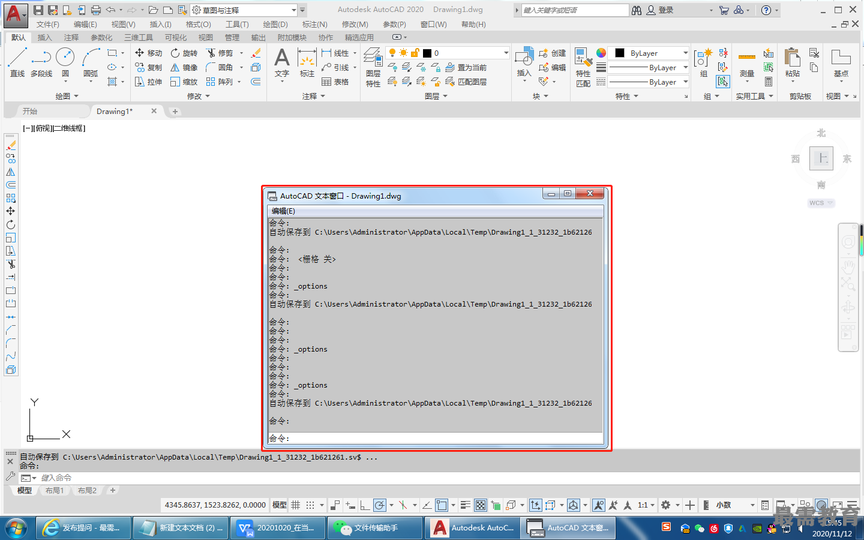Viewport: 864px width, 540px height.
Task: Open the 文件(F) menu
Action: click(x=48, y=25)
